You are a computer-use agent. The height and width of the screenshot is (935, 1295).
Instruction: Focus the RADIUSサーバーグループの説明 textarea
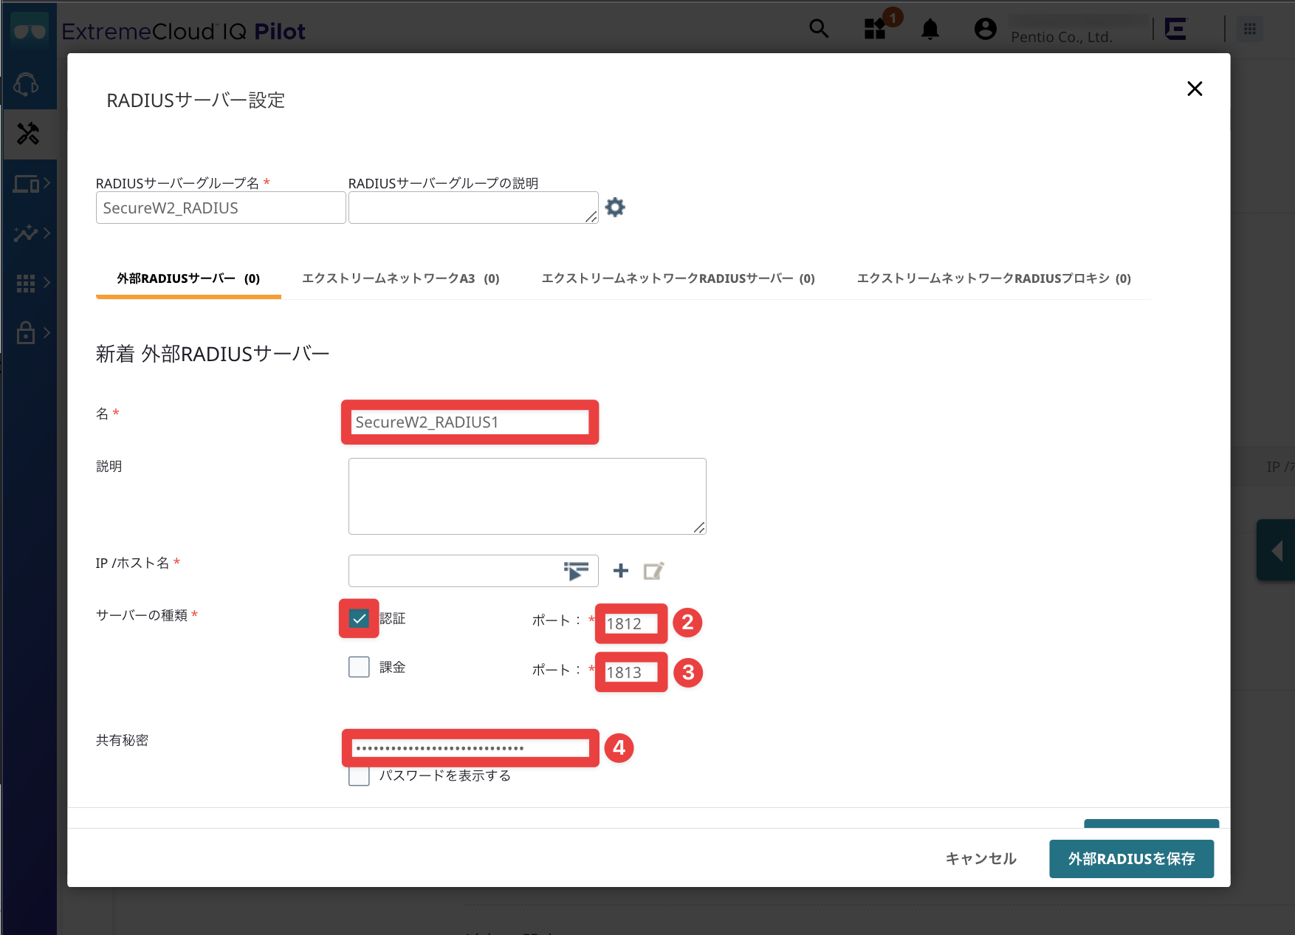coord(473,208)
